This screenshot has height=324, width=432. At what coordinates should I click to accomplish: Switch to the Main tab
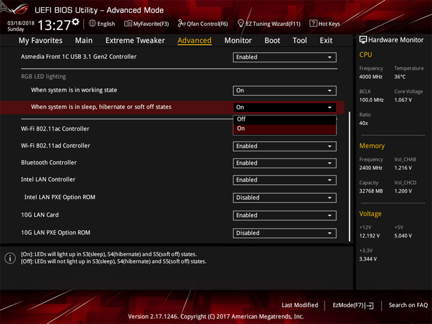[84, 41]
